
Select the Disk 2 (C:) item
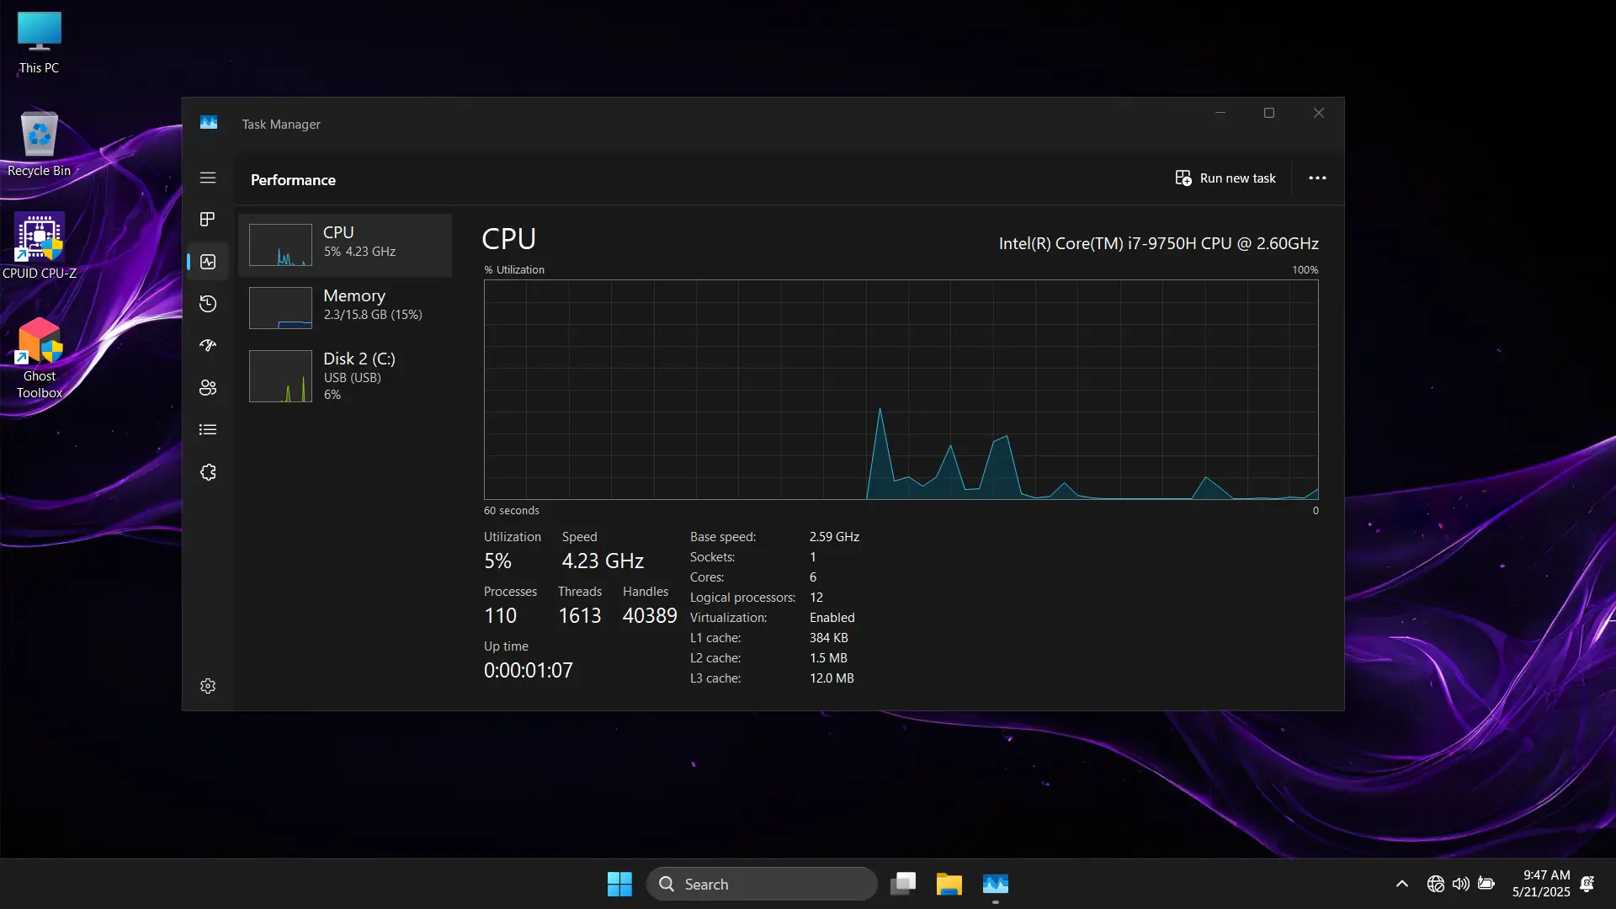(345, 375)
